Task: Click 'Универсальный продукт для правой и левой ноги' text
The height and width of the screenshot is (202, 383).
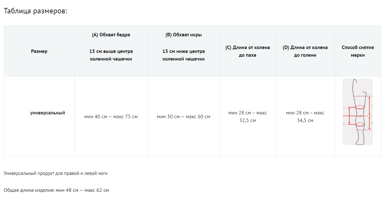Action: (56, 174)
